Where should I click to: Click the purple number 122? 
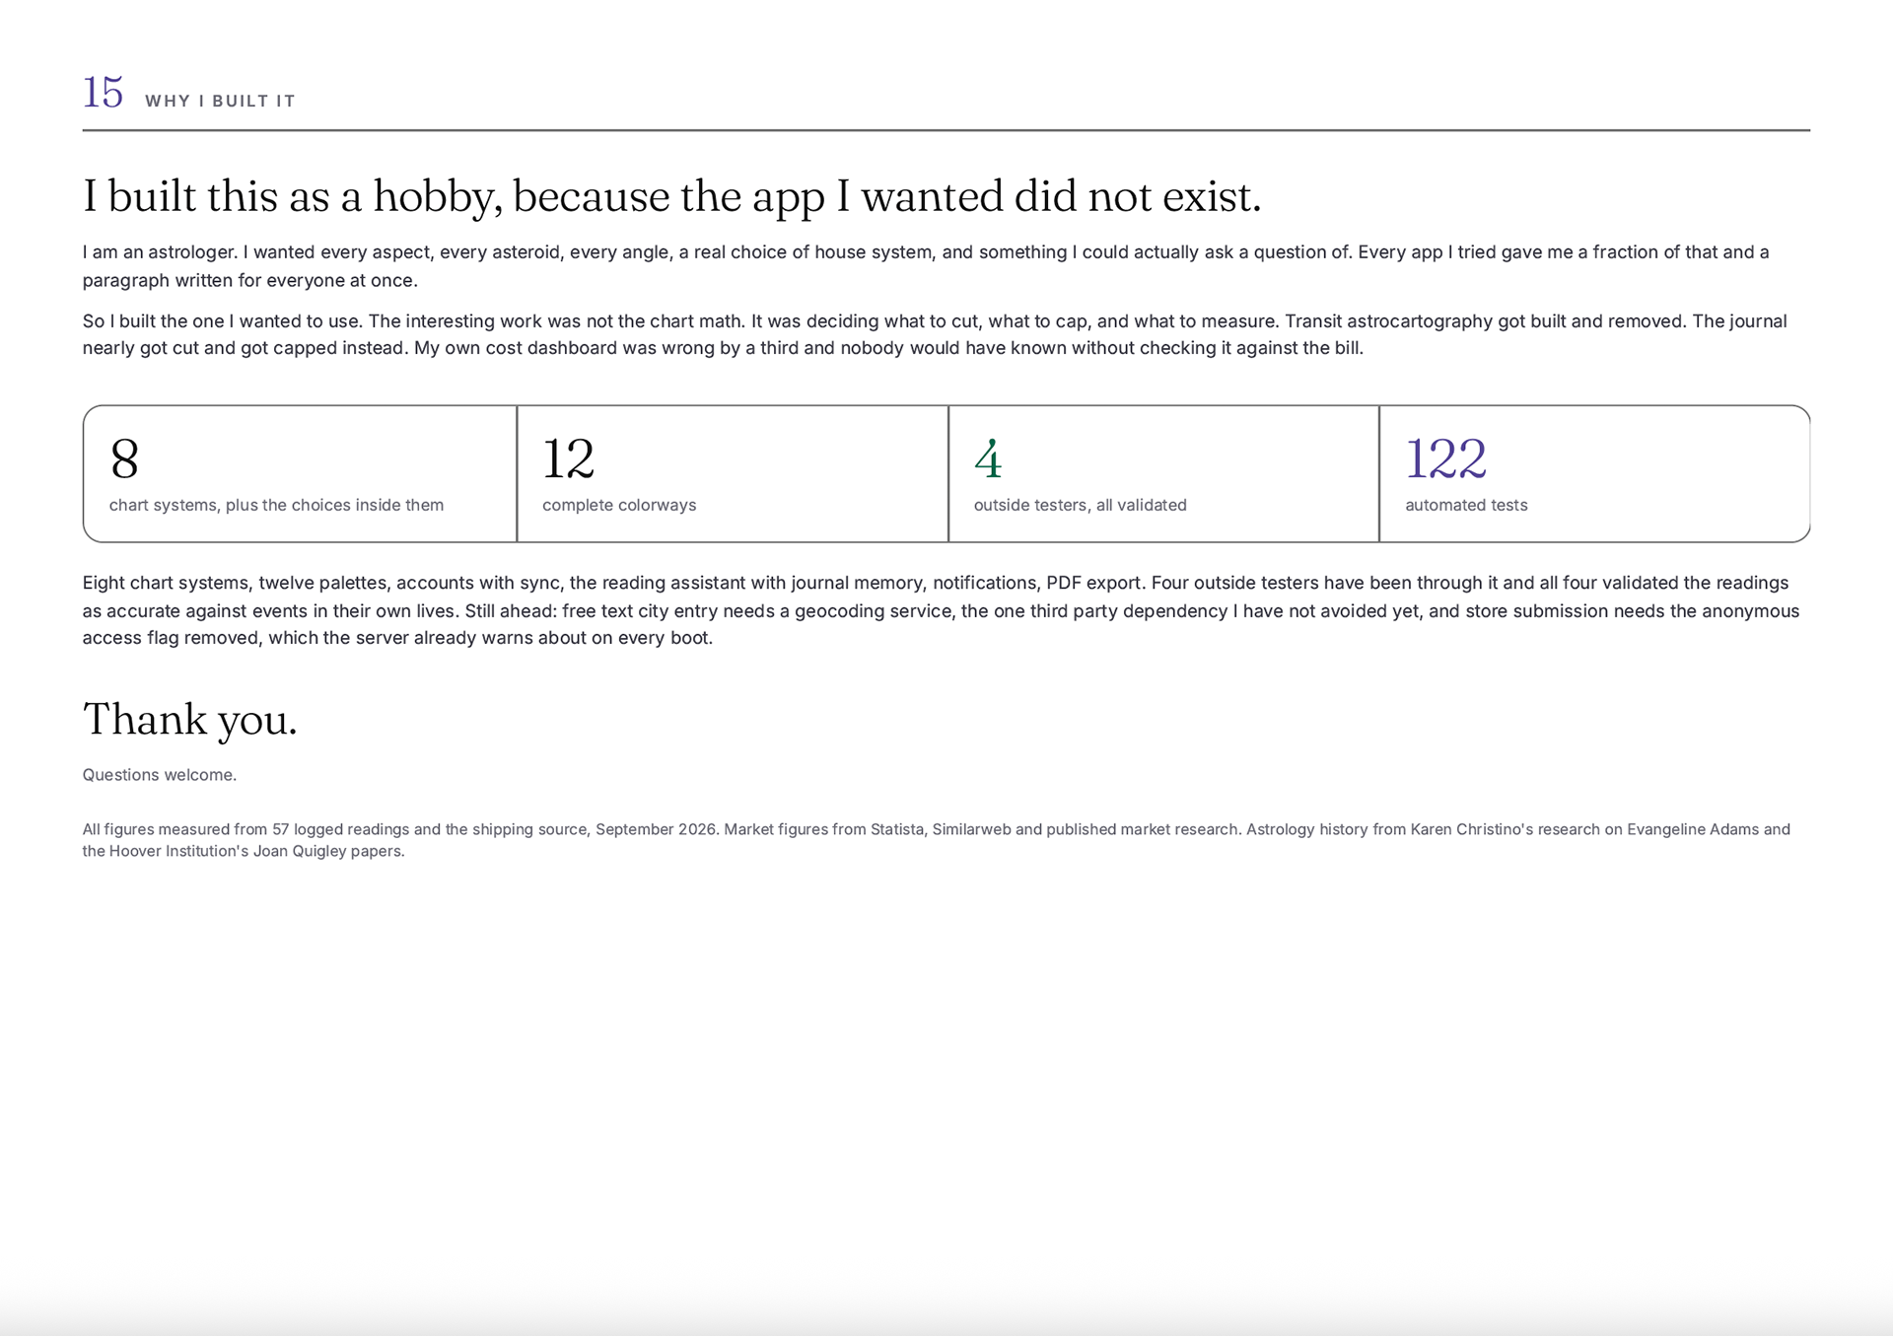1445,458
